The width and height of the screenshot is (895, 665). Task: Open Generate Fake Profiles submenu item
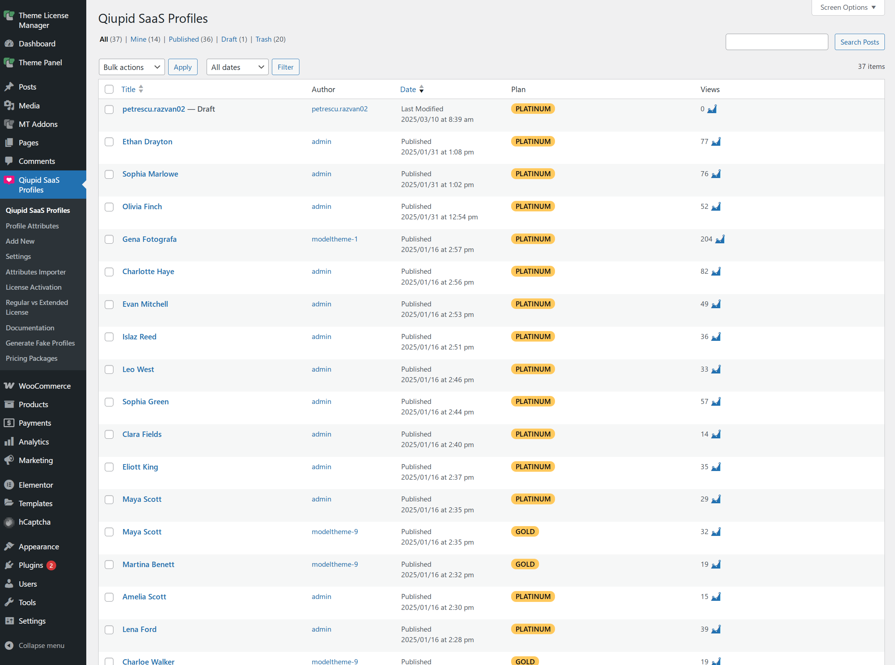point(40,343)
